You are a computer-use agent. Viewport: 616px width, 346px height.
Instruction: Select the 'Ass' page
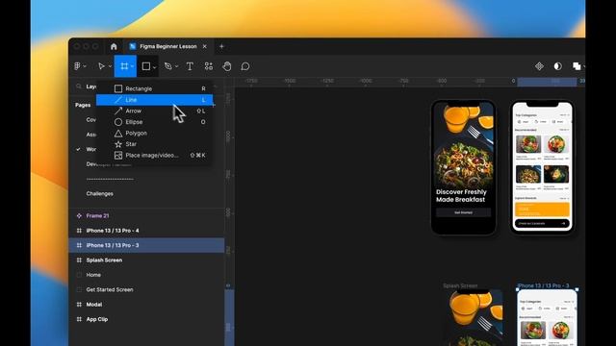click(90, 135)
